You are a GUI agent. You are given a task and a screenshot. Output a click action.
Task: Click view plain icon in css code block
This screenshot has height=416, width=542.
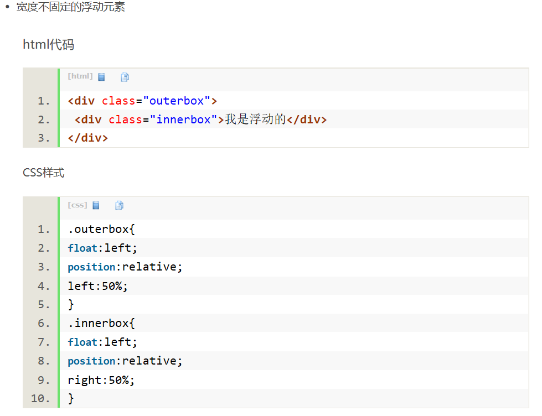pos(96,205)
